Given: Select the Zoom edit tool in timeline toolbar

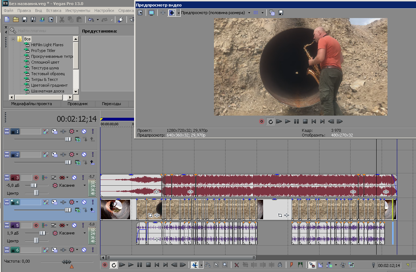Looking at the screenshot, I should (225, 265).
